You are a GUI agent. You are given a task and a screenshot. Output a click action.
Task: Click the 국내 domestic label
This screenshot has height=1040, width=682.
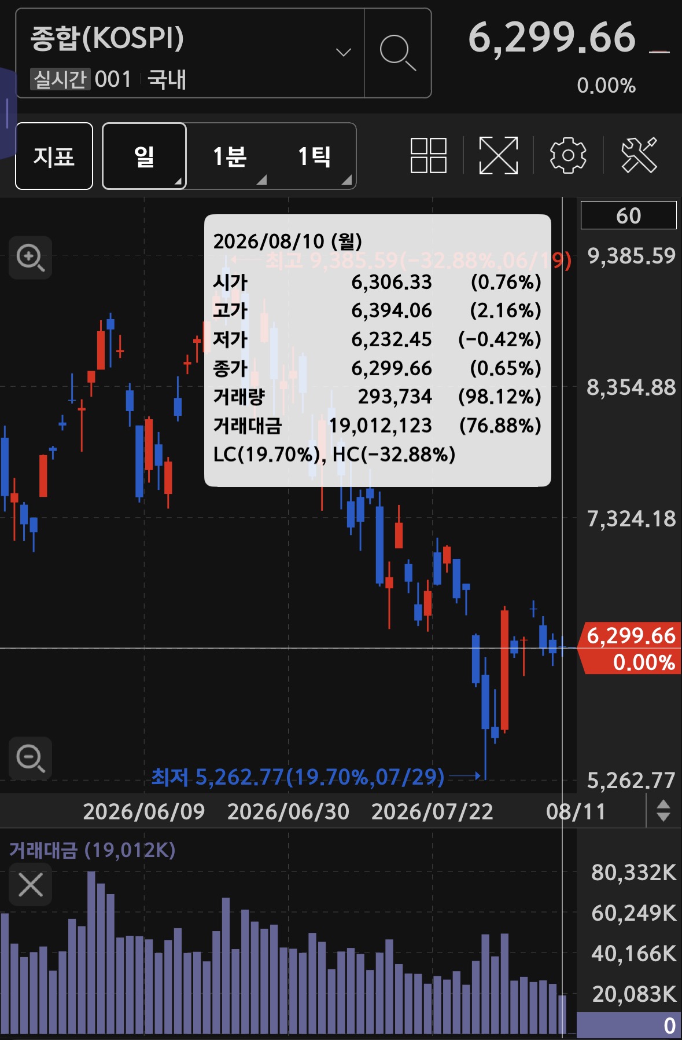click(x=167, y=79)
